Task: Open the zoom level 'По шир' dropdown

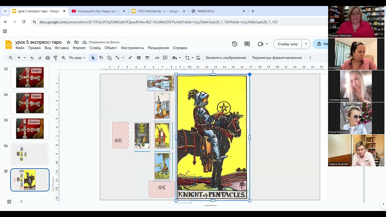Action: pos(77,58)
